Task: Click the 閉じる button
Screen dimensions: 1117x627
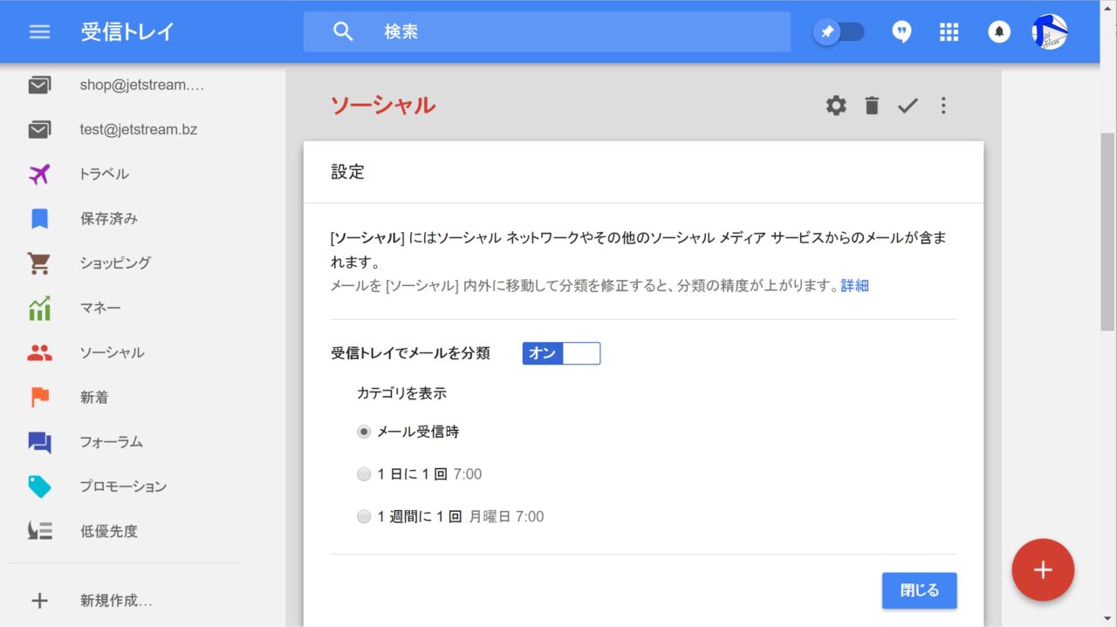Action: pyautogui.click(x=919, y=590)
